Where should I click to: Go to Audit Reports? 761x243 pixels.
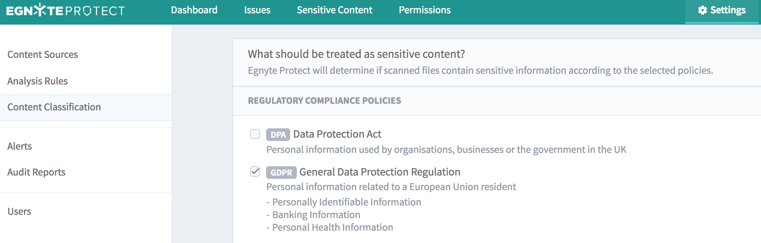36,172
